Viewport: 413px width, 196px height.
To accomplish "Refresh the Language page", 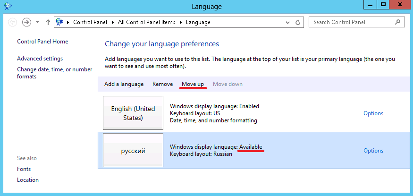I will point(298,22).
